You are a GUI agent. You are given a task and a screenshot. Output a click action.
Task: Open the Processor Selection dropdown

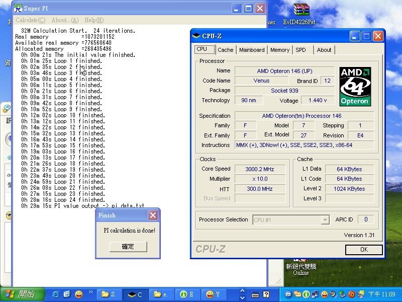click(325, 220)
